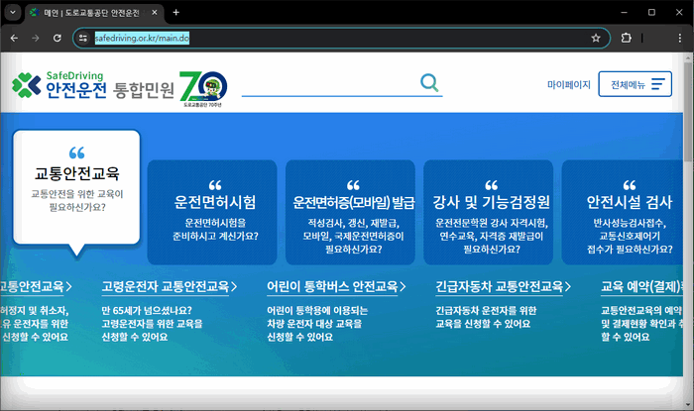Open the 전체메뉴 full menu button
The image size is (694, 411).
[635, 84]
